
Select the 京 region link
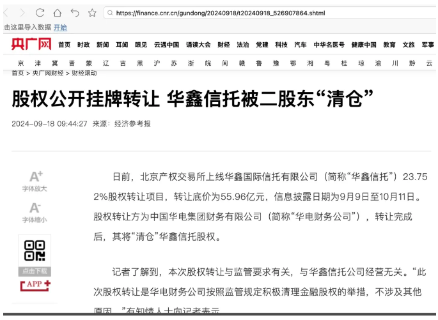(x=21, y=63)
